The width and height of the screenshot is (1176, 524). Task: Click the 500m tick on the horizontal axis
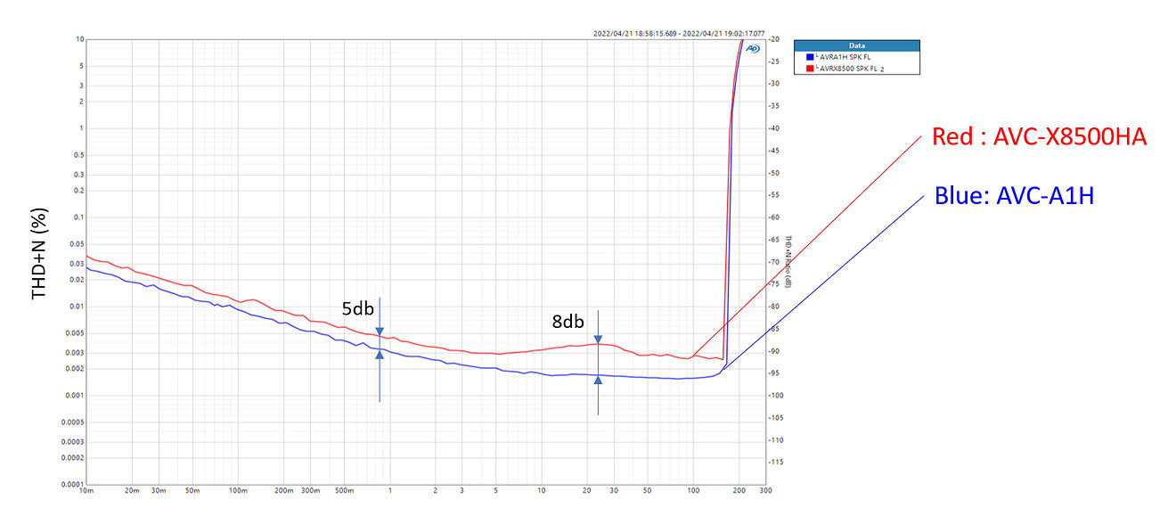point(344,492)
